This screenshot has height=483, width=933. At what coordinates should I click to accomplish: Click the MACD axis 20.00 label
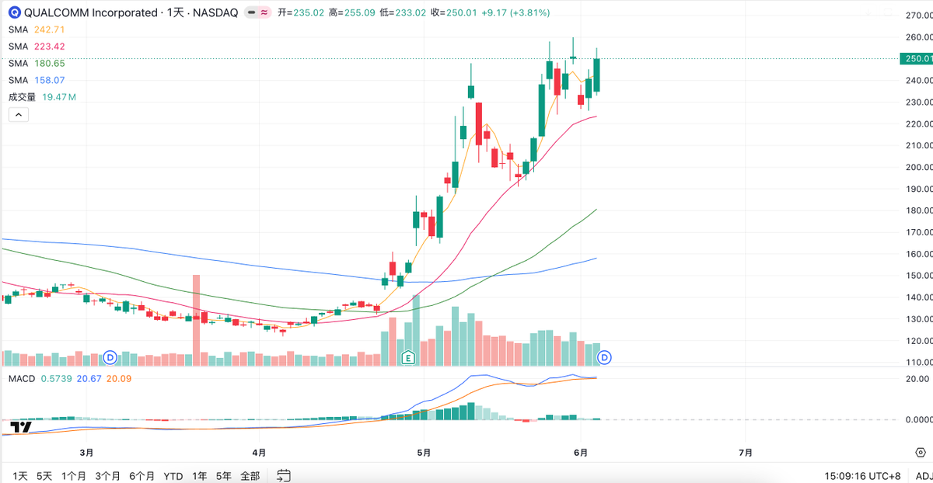tap(917, 379)
